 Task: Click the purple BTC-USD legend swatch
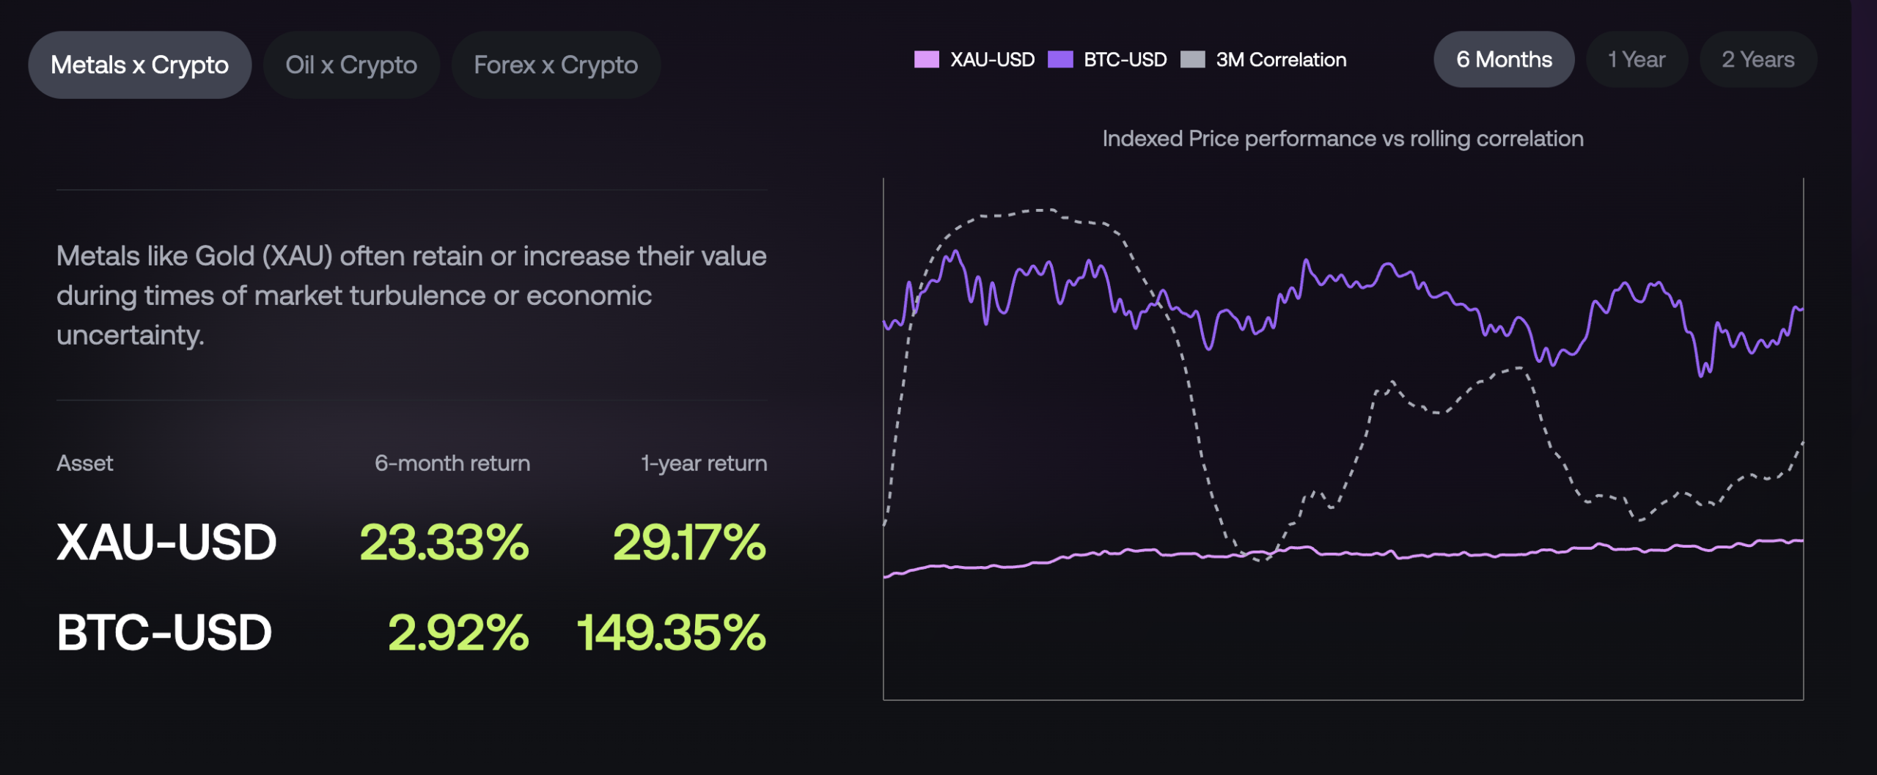pyautogui.click(x=1060, y=59)
